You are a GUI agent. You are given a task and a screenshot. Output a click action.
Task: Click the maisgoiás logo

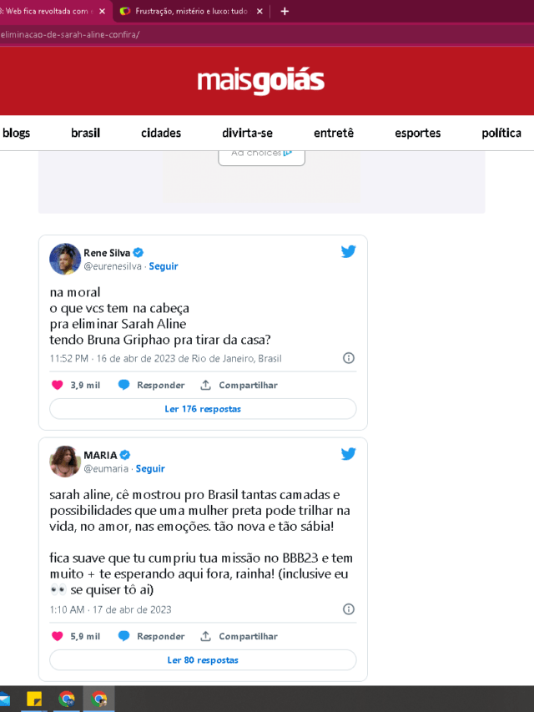tap(261, 82)
